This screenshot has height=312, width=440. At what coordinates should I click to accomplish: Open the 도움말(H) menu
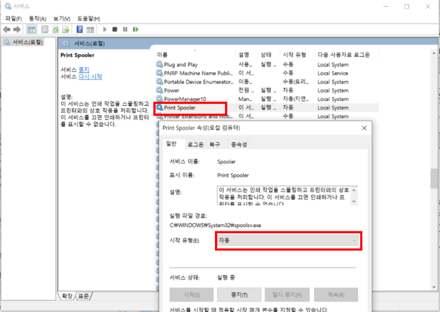tap(89, 18)
